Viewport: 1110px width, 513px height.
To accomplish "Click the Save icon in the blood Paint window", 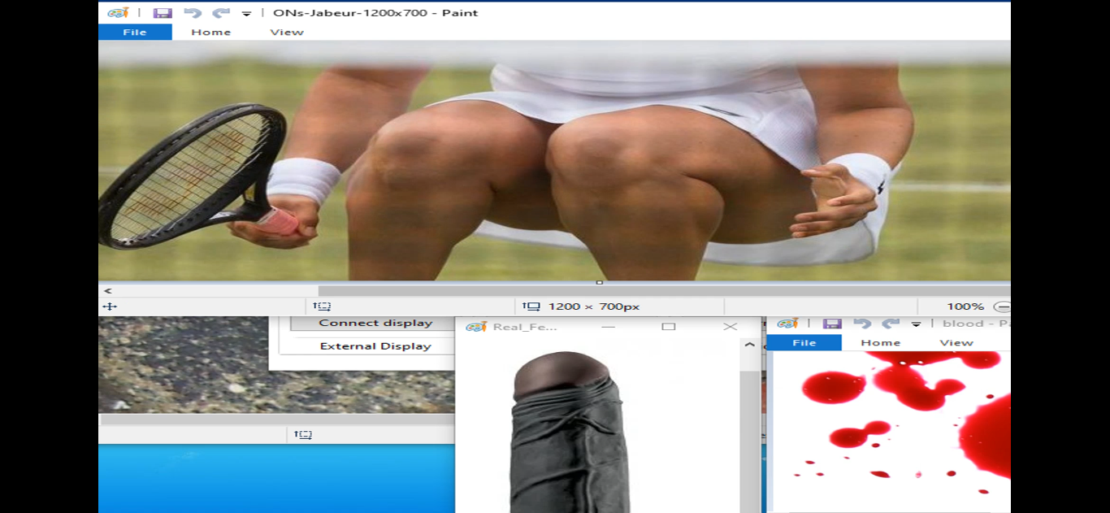I will point(832,324).
